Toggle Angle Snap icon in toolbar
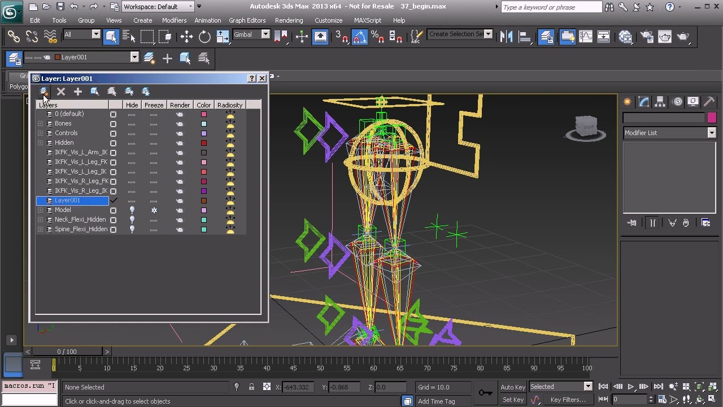Image resolution: width=723 pixels, height=407 pixels. [x=359, y=37]
